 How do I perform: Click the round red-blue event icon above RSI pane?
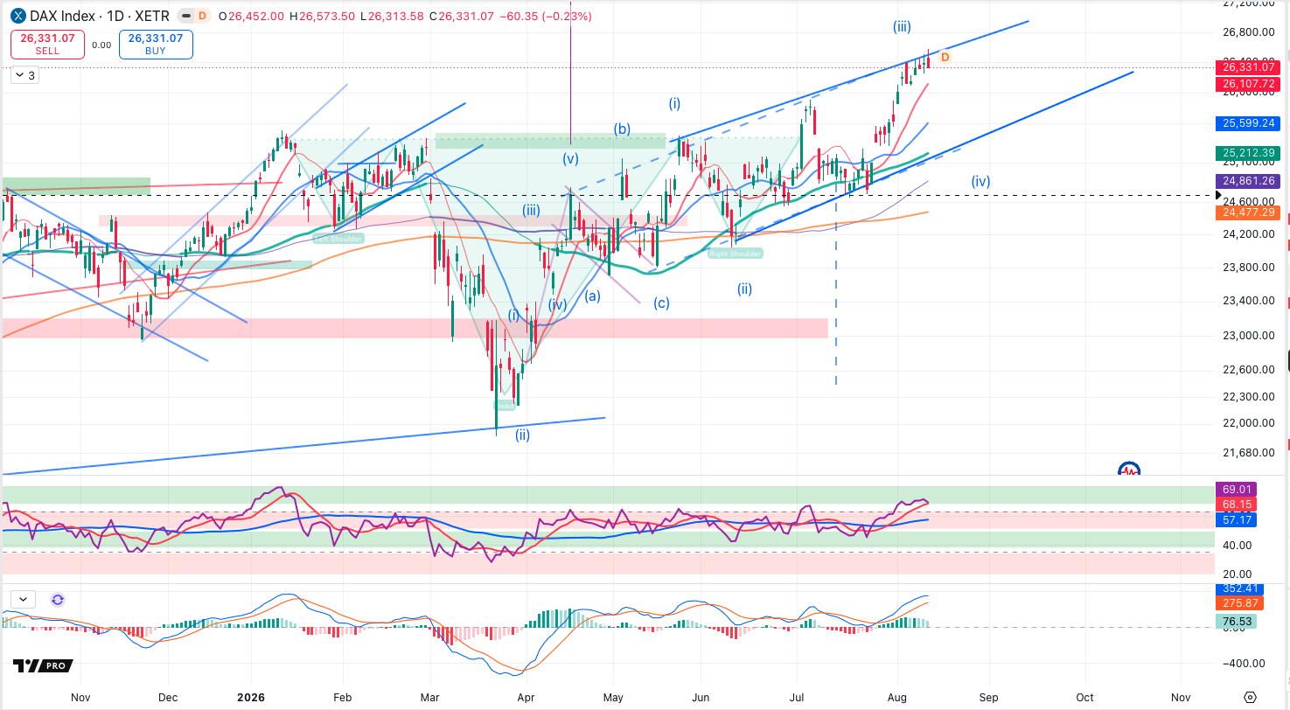(x=1129, y=470)
